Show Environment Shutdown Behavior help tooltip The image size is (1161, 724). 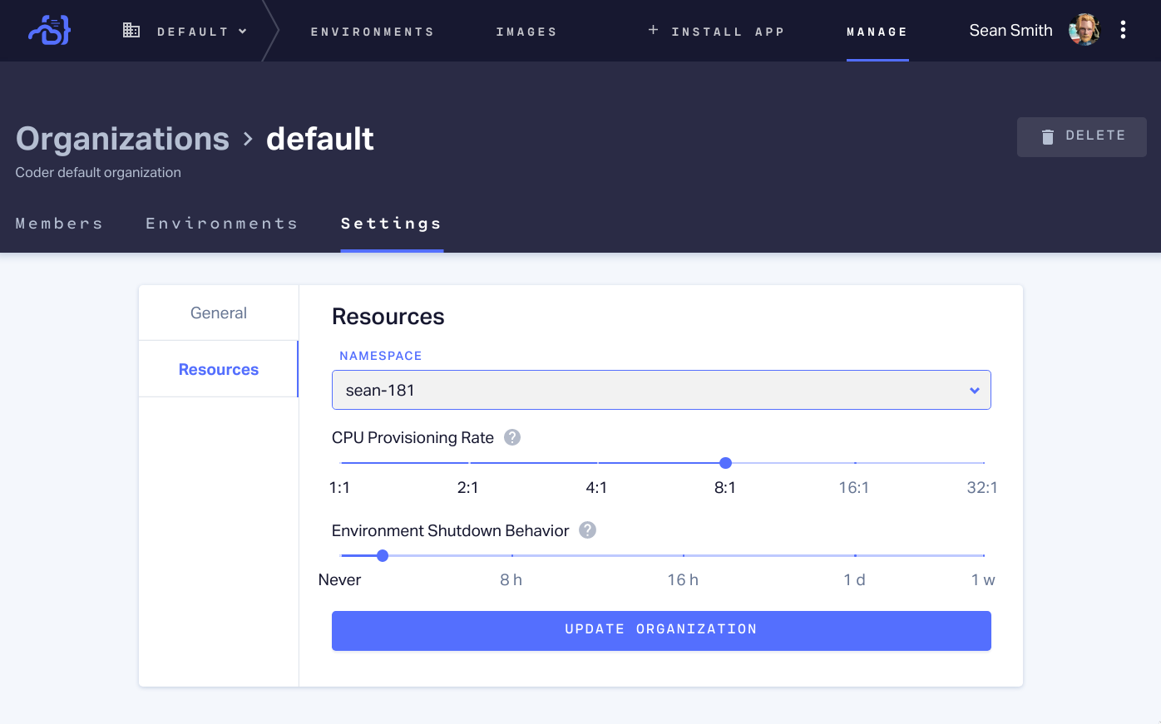(x=587, y=530)
